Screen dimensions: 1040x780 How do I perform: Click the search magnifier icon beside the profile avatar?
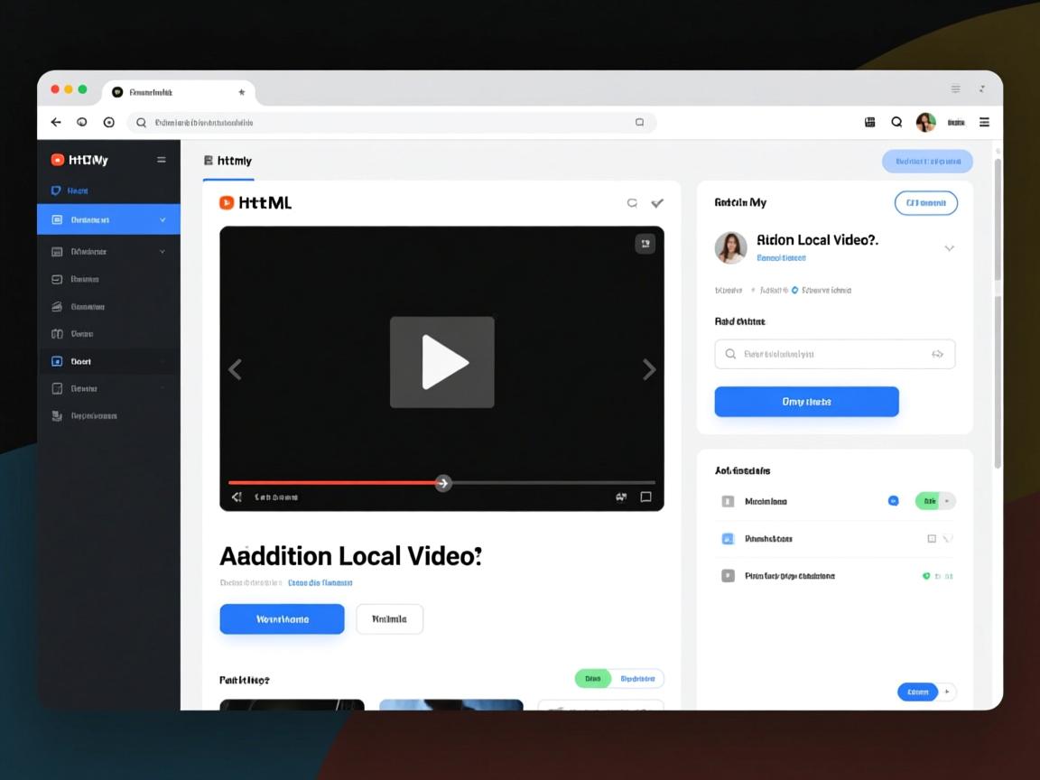click(896, 122)
